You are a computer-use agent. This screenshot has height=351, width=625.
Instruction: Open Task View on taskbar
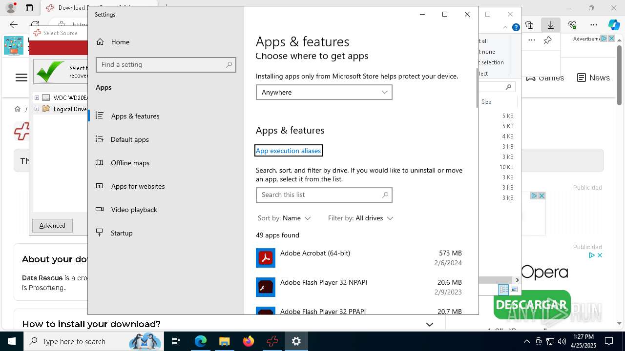(x=176, y=341)
